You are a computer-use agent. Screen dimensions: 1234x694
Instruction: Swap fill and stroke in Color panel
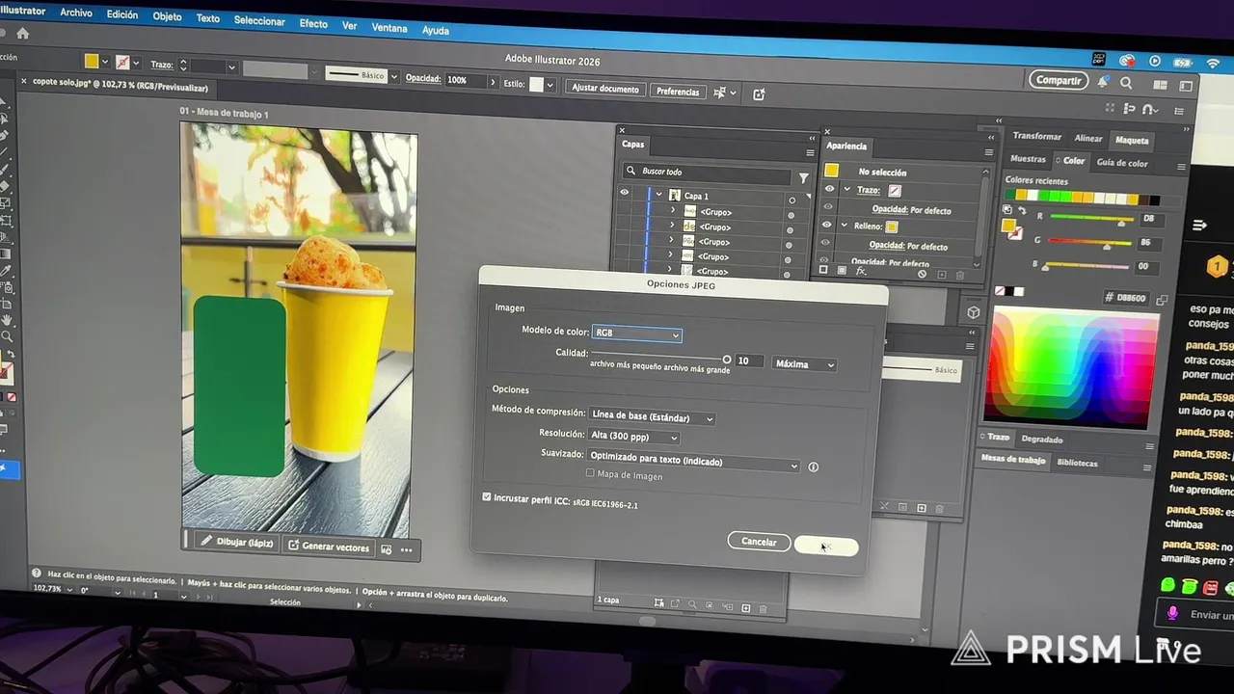[x=1021, y=210]
